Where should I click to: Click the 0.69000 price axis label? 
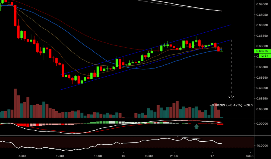[262, 4]
